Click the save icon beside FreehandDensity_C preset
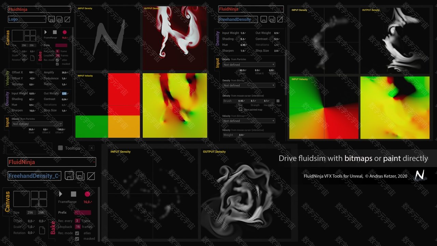 pyautogui.click(x=69, y=176)
